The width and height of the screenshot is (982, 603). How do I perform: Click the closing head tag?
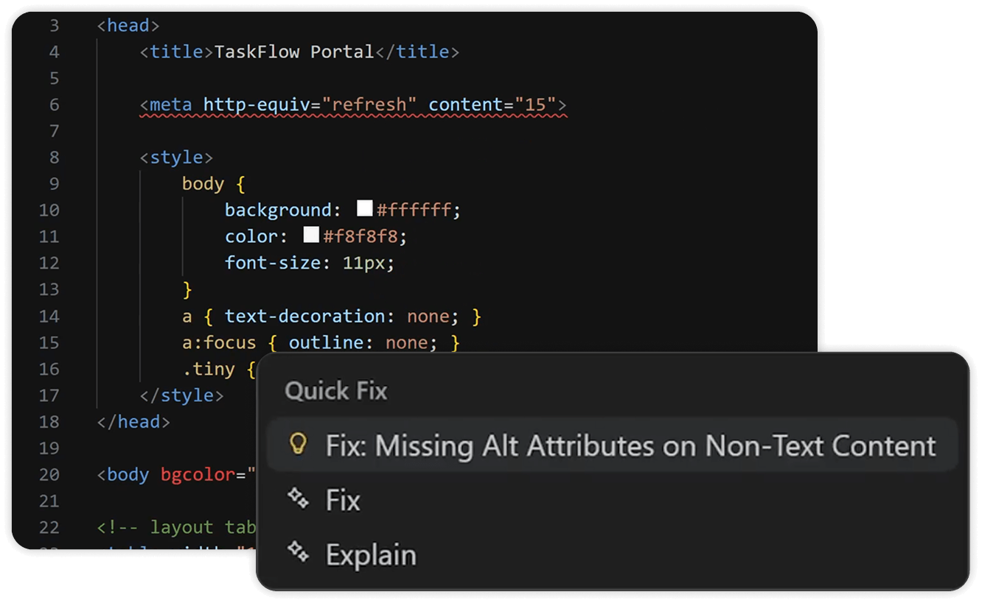click(x=133, y=422)
